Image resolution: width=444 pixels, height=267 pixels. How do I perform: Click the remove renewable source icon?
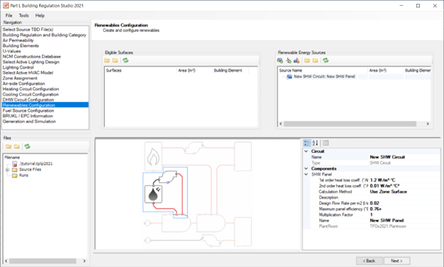click(296, 60)
